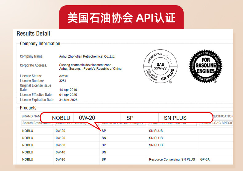The image size is (243, 171).
Task: Select the 'License Number:' label
Action: tap(32, 81)
